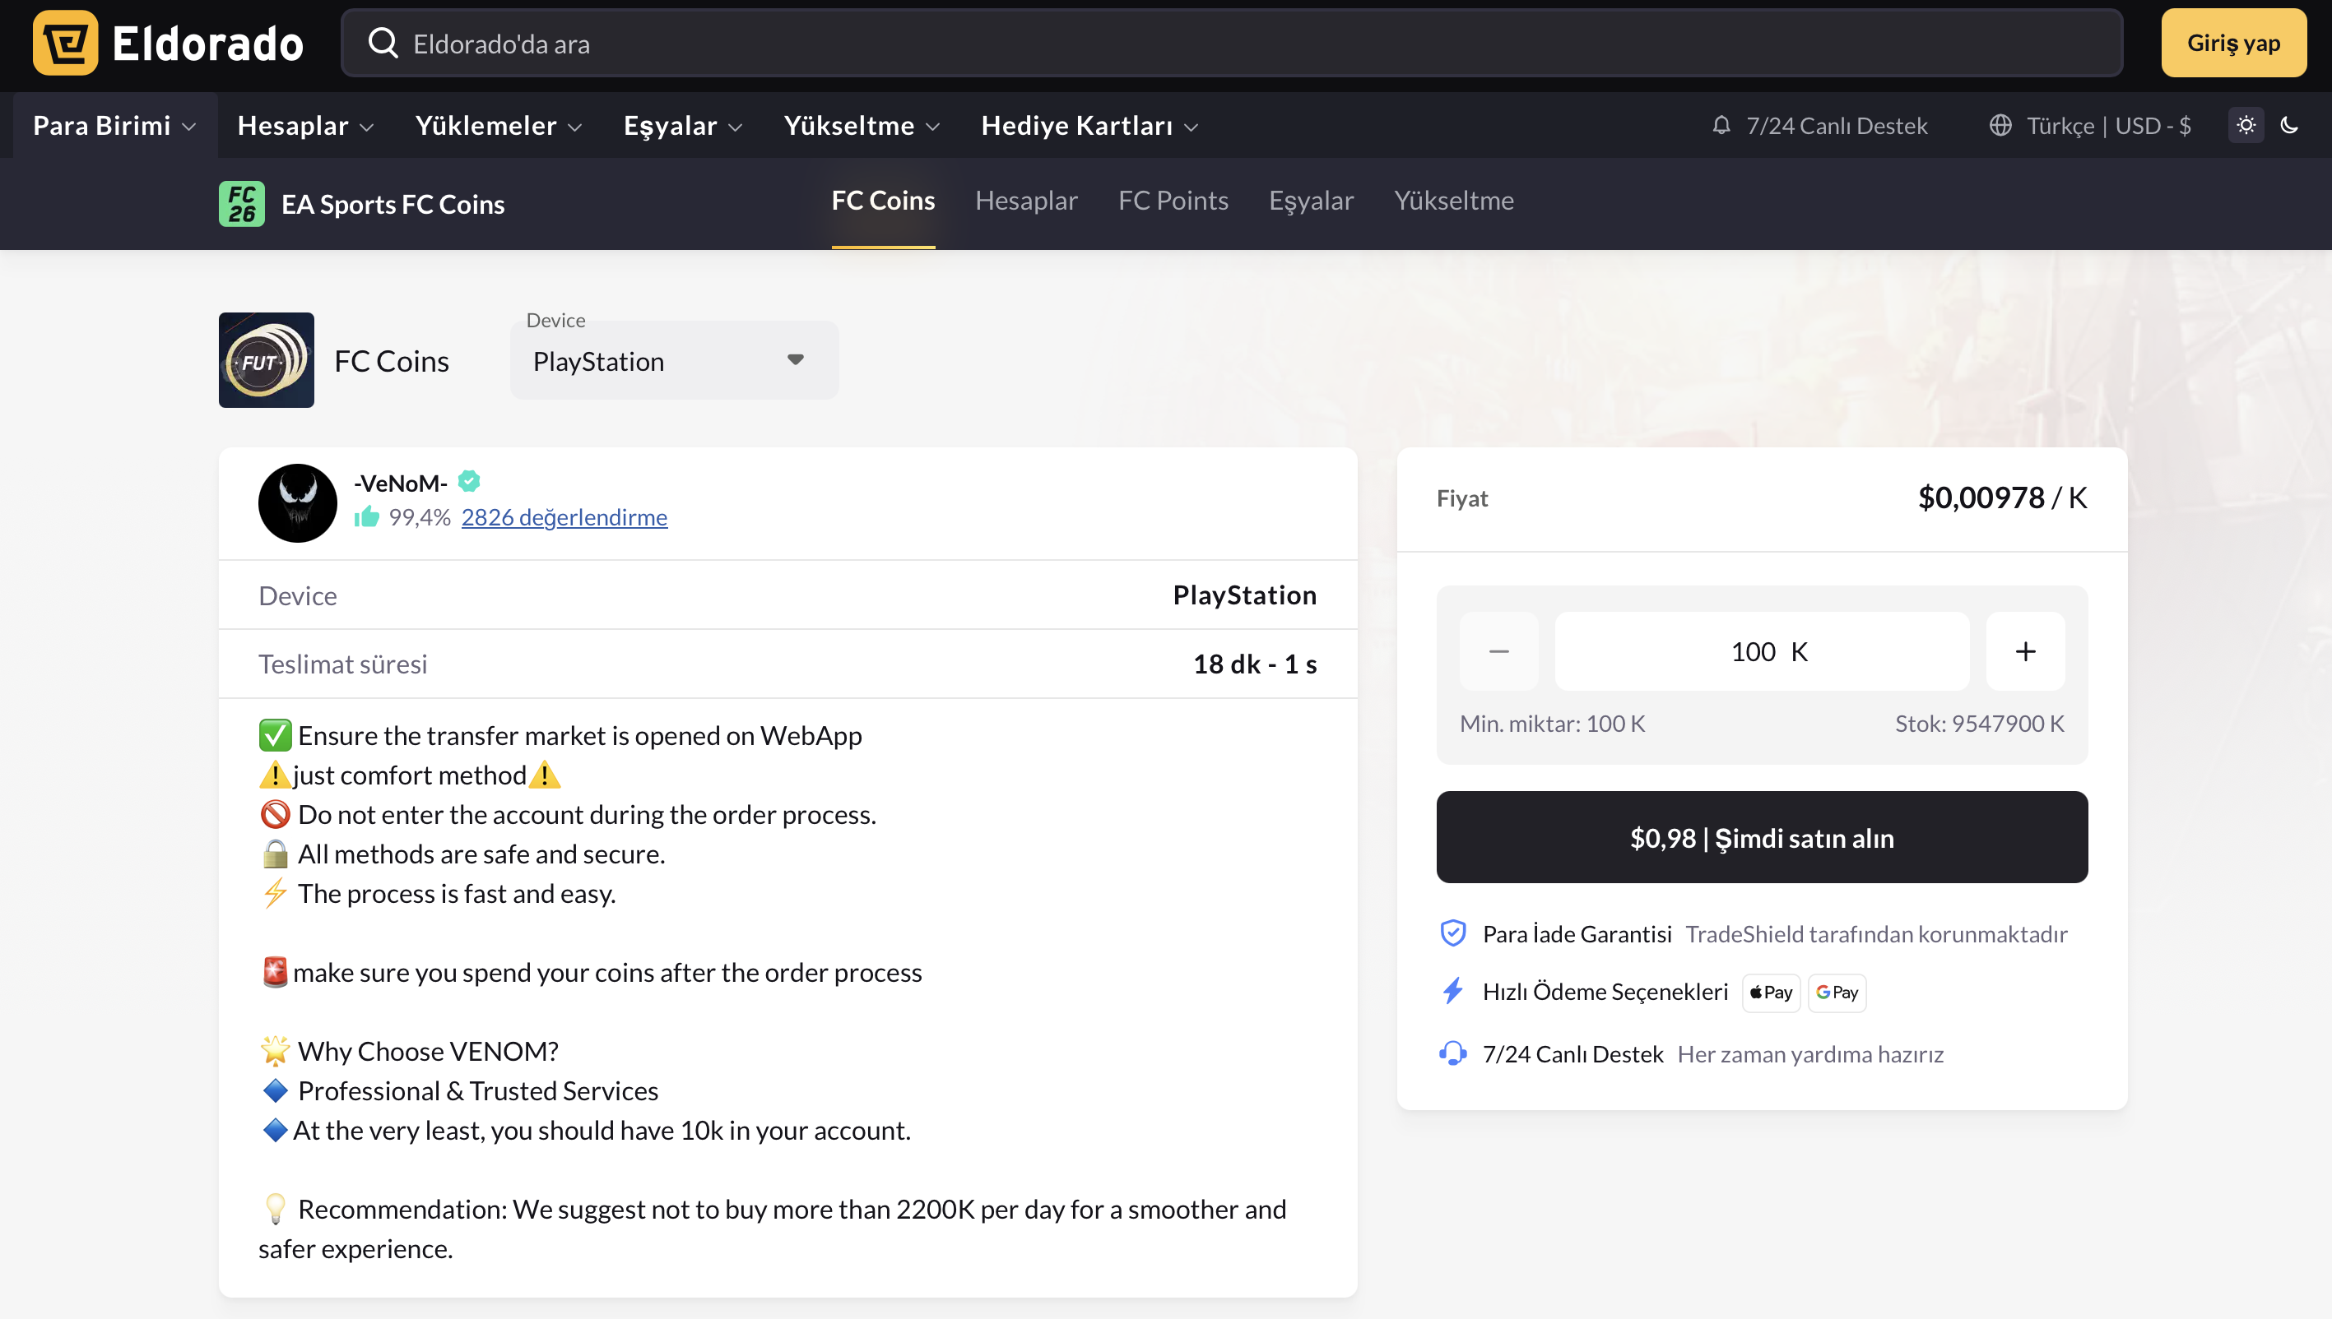Click the globe language icon

[2000, 125]
